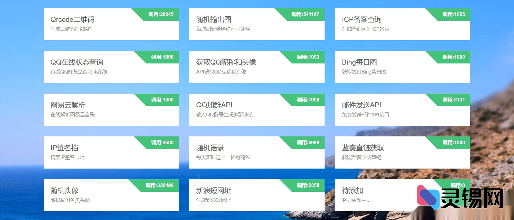Open the QQ在线状态查询 card
The height and width of the screenshot is (220, 514).
click(x=111, y=67)
